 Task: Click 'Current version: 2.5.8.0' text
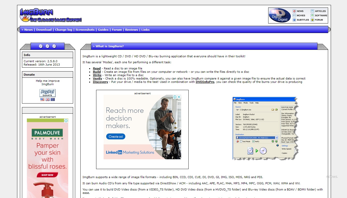pyautogui.click(x=41, y=61)
